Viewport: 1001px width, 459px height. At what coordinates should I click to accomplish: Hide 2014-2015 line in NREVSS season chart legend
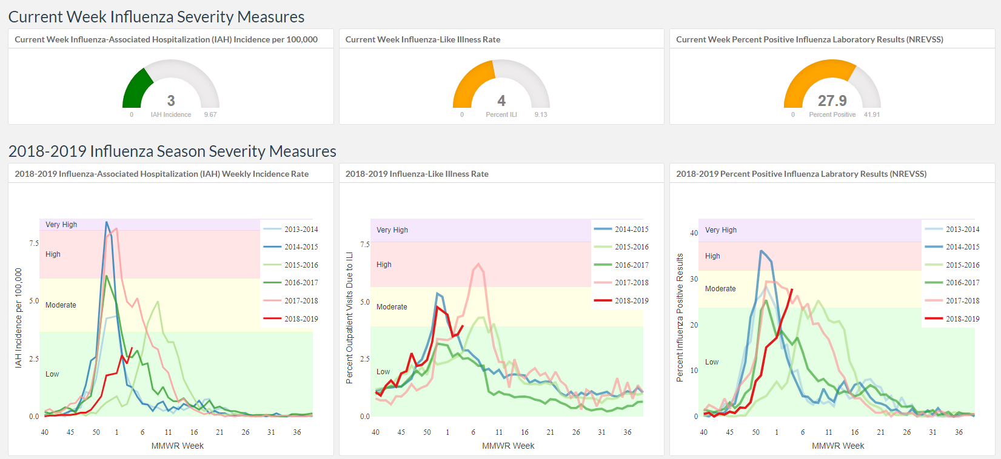[x=952, y=247]
